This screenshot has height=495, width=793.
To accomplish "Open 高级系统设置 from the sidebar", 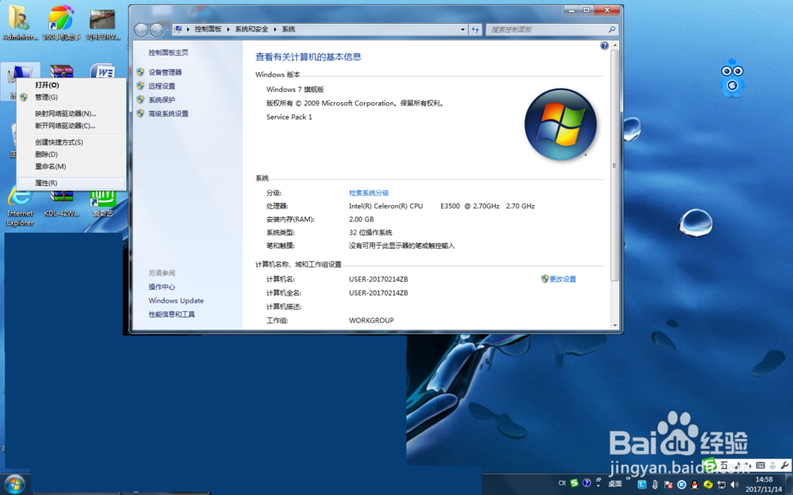I will click(x=168, y=113).
